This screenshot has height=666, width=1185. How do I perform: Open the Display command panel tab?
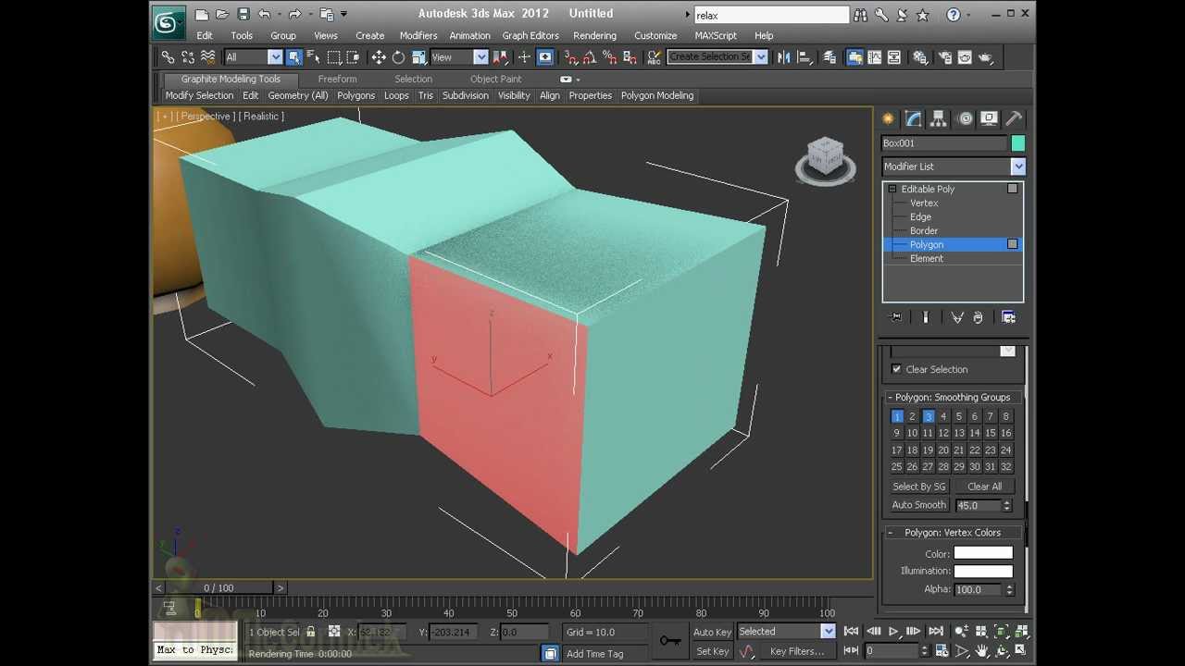click(x=989, y=118)
